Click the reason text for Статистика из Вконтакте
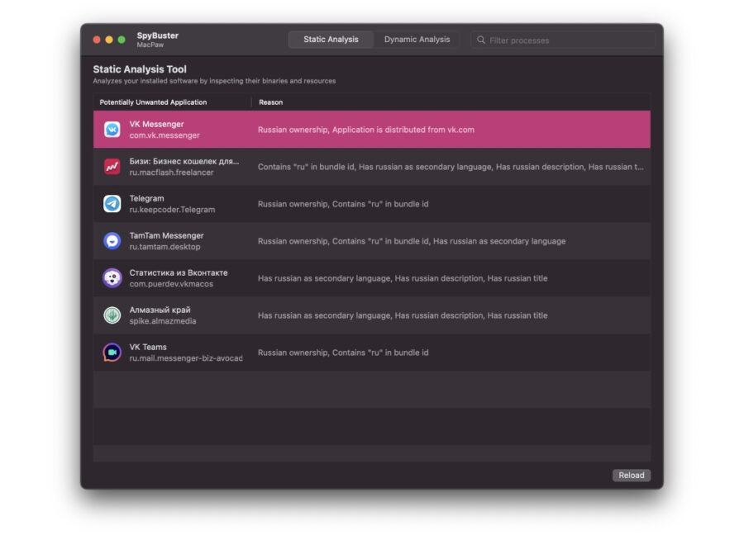Image resolution: width=744 pixels, height=535 pixels. 403,278
